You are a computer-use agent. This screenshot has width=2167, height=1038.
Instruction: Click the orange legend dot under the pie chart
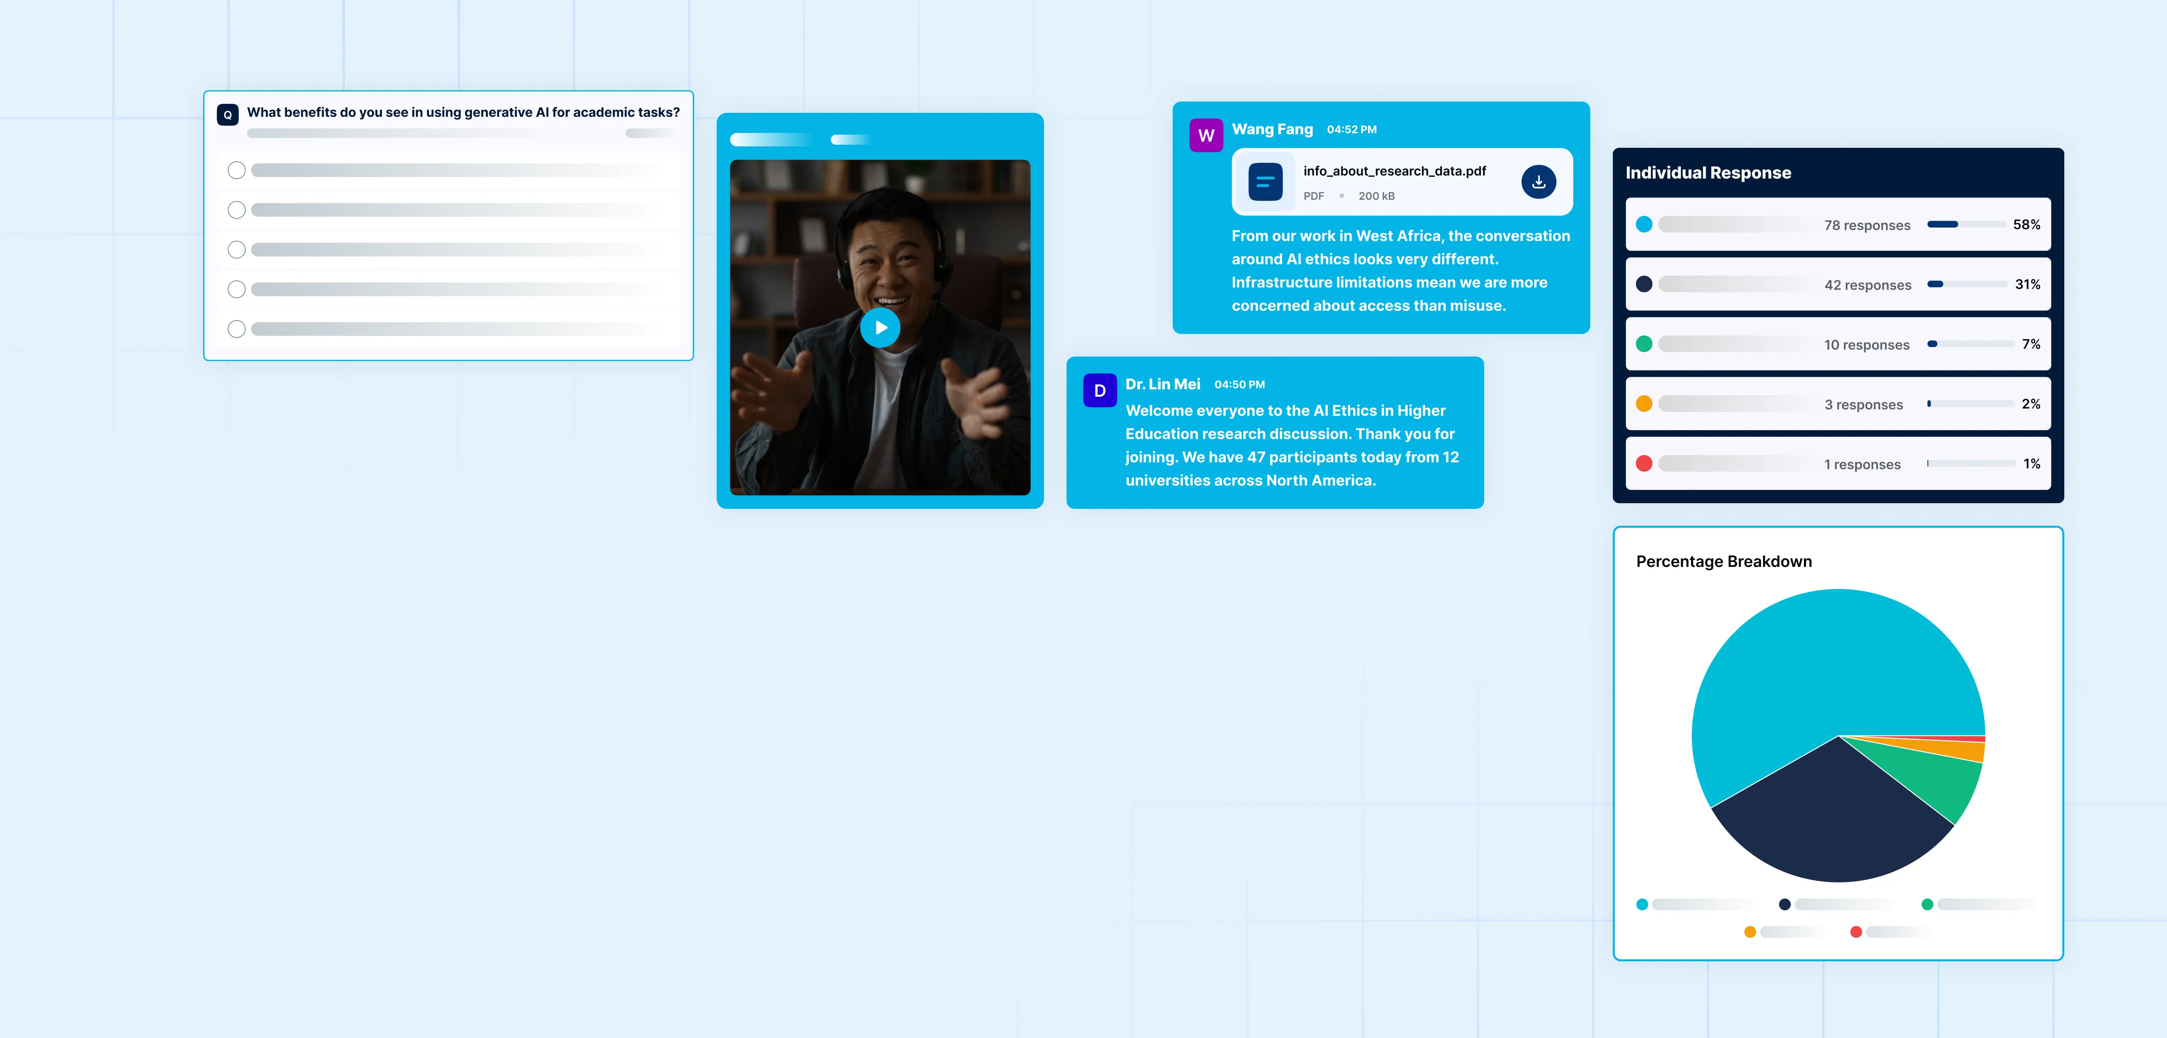[1750, 932]
